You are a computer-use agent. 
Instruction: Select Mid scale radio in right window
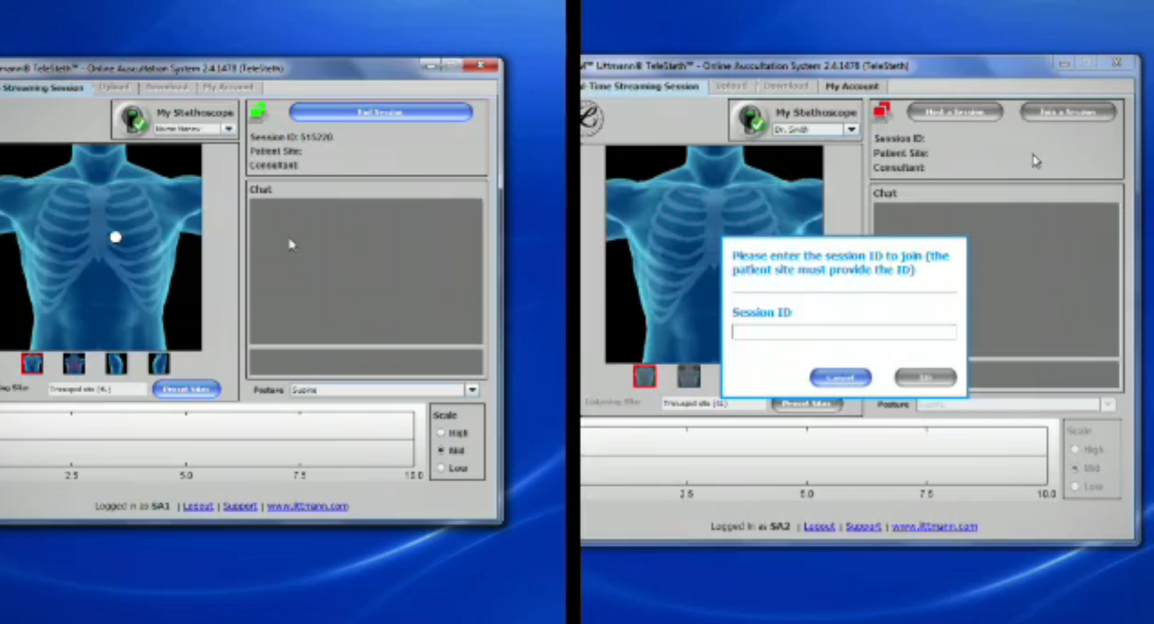point(1075,468)
